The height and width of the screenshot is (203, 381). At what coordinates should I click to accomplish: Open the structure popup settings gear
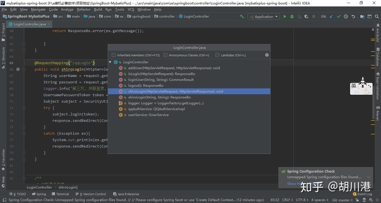click(x=267, y=55)
